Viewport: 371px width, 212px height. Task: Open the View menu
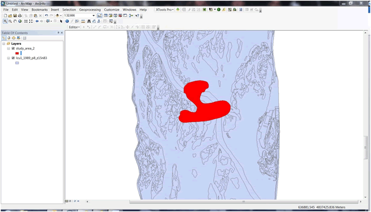coord(24,10)
